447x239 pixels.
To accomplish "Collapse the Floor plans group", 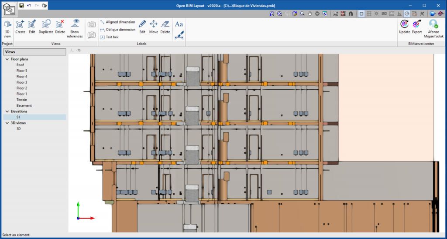I will tap(7, 59).
